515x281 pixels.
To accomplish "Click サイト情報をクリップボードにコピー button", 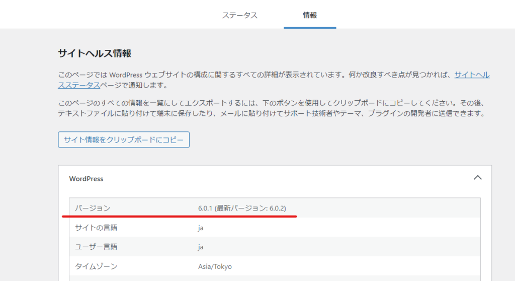I will [124, 139].
